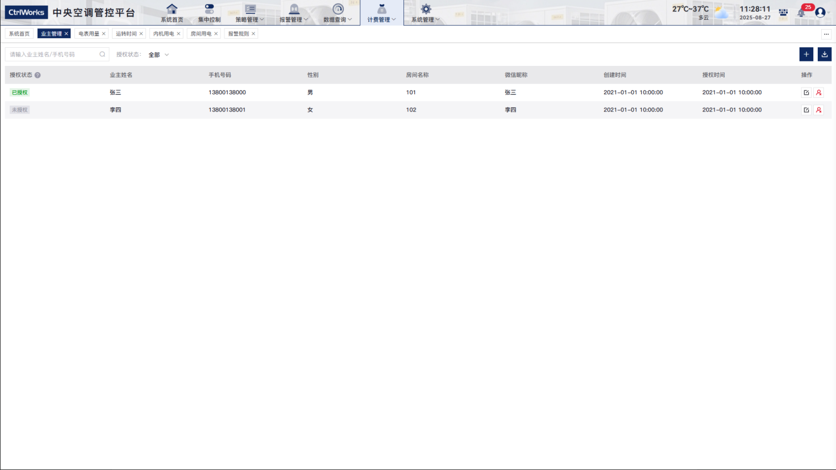
Task: Open the user avatar account menu
Action: coord(820,13)
